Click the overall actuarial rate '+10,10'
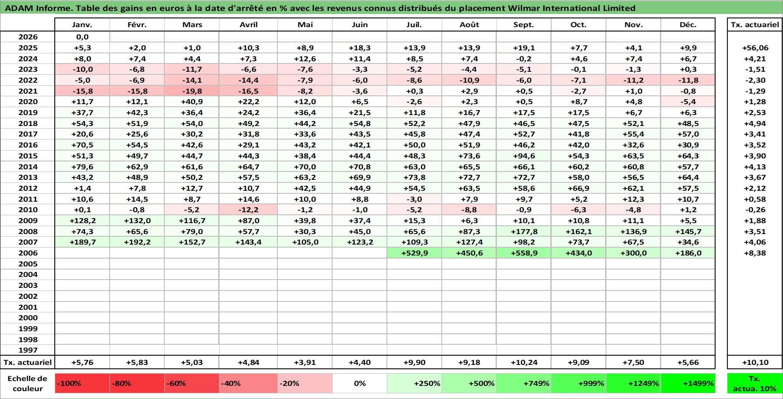This screenshot has height=399, width=783. (x=755, y=362)
